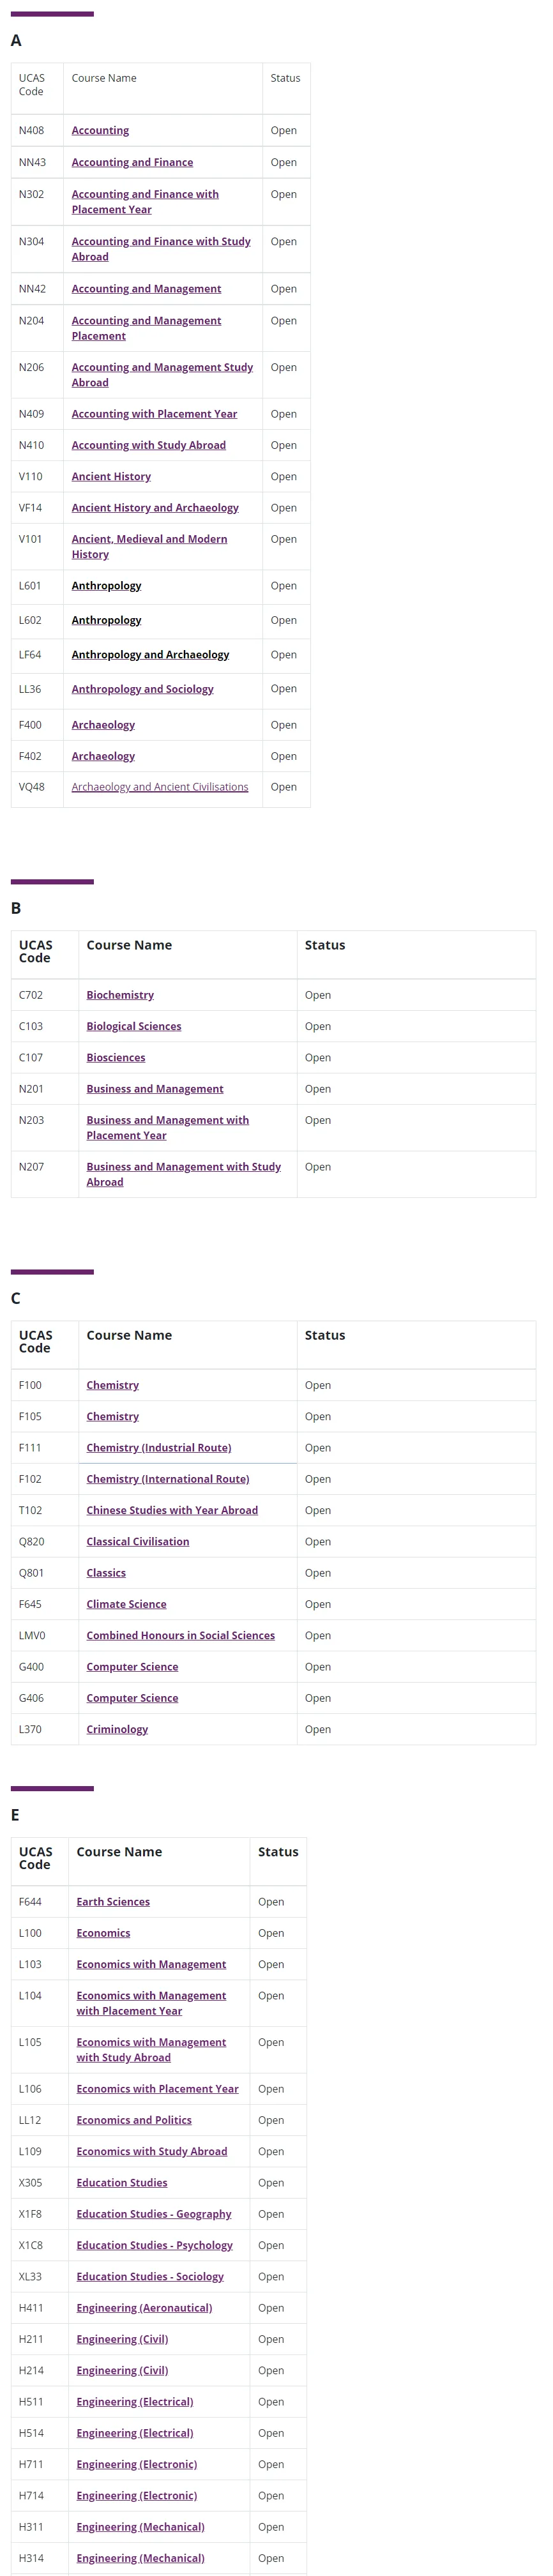Select Chemistry (Industrial Route) course
Viewport: 553px width, 2576px height.
(x=158, y=1448)
